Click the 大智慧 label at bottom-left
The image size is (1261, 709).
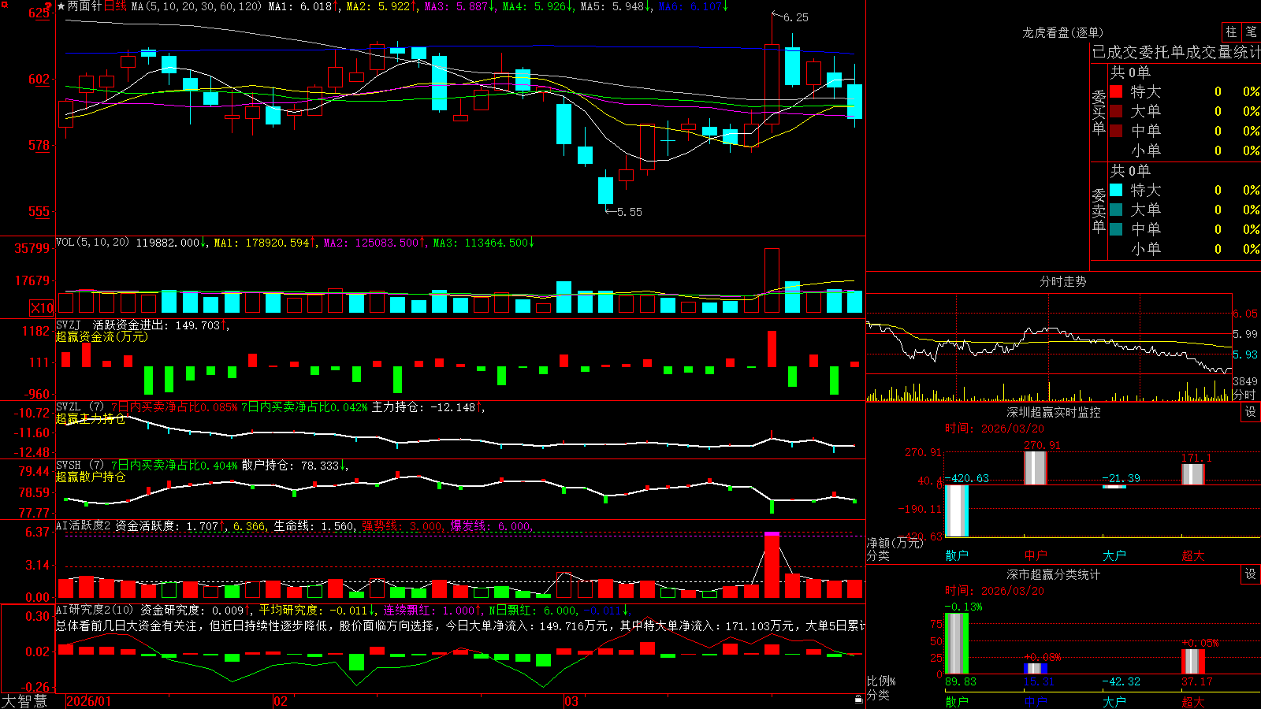[x=24, y=701]
